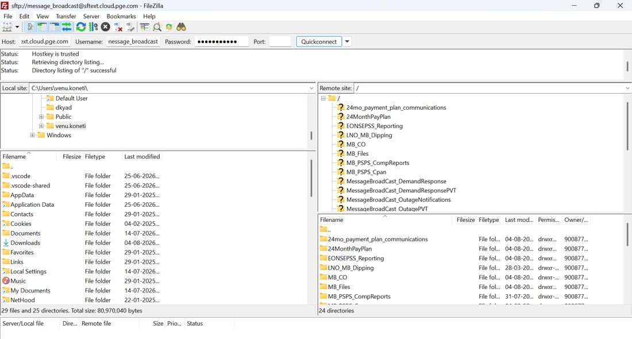The image size is (632, 339).
Task: Select MessageBroadCast_DemandResponse in remote tree
Action: pyautogui.click(x=396, y=182)
